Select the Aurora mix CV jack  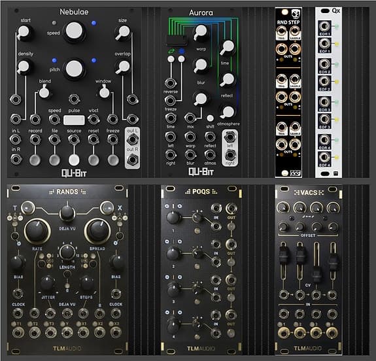[190, 118]
